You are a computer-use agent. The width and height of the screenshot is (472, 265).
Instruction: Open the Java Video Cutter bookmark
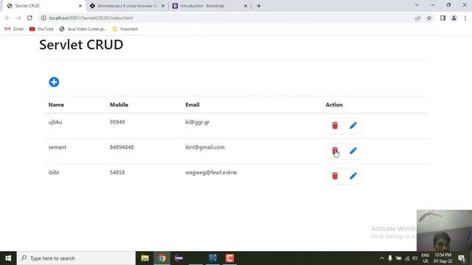point(83,29)
